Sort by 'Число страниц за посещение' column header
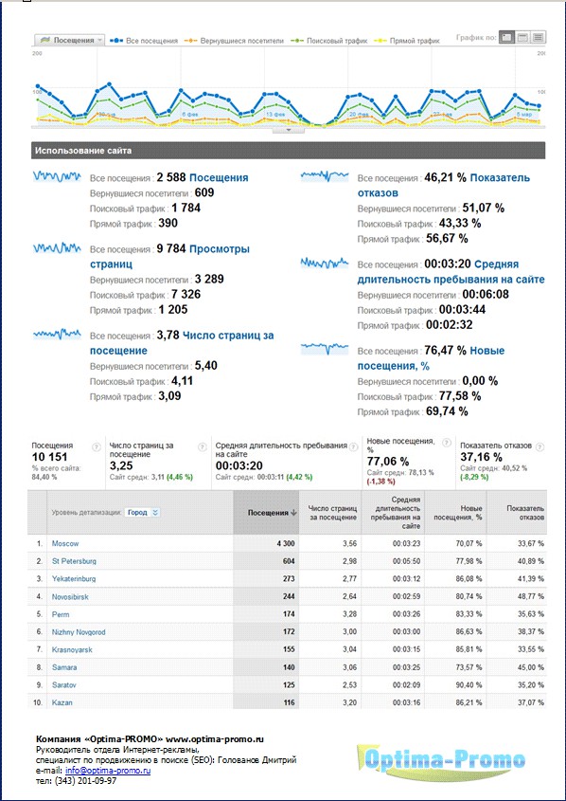This screenshot has width=566, height=801. click(330, 513)
